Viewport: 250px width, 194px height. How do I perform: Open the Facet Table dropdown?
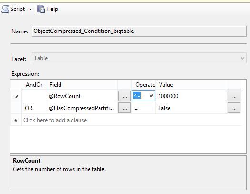point(139,58)
